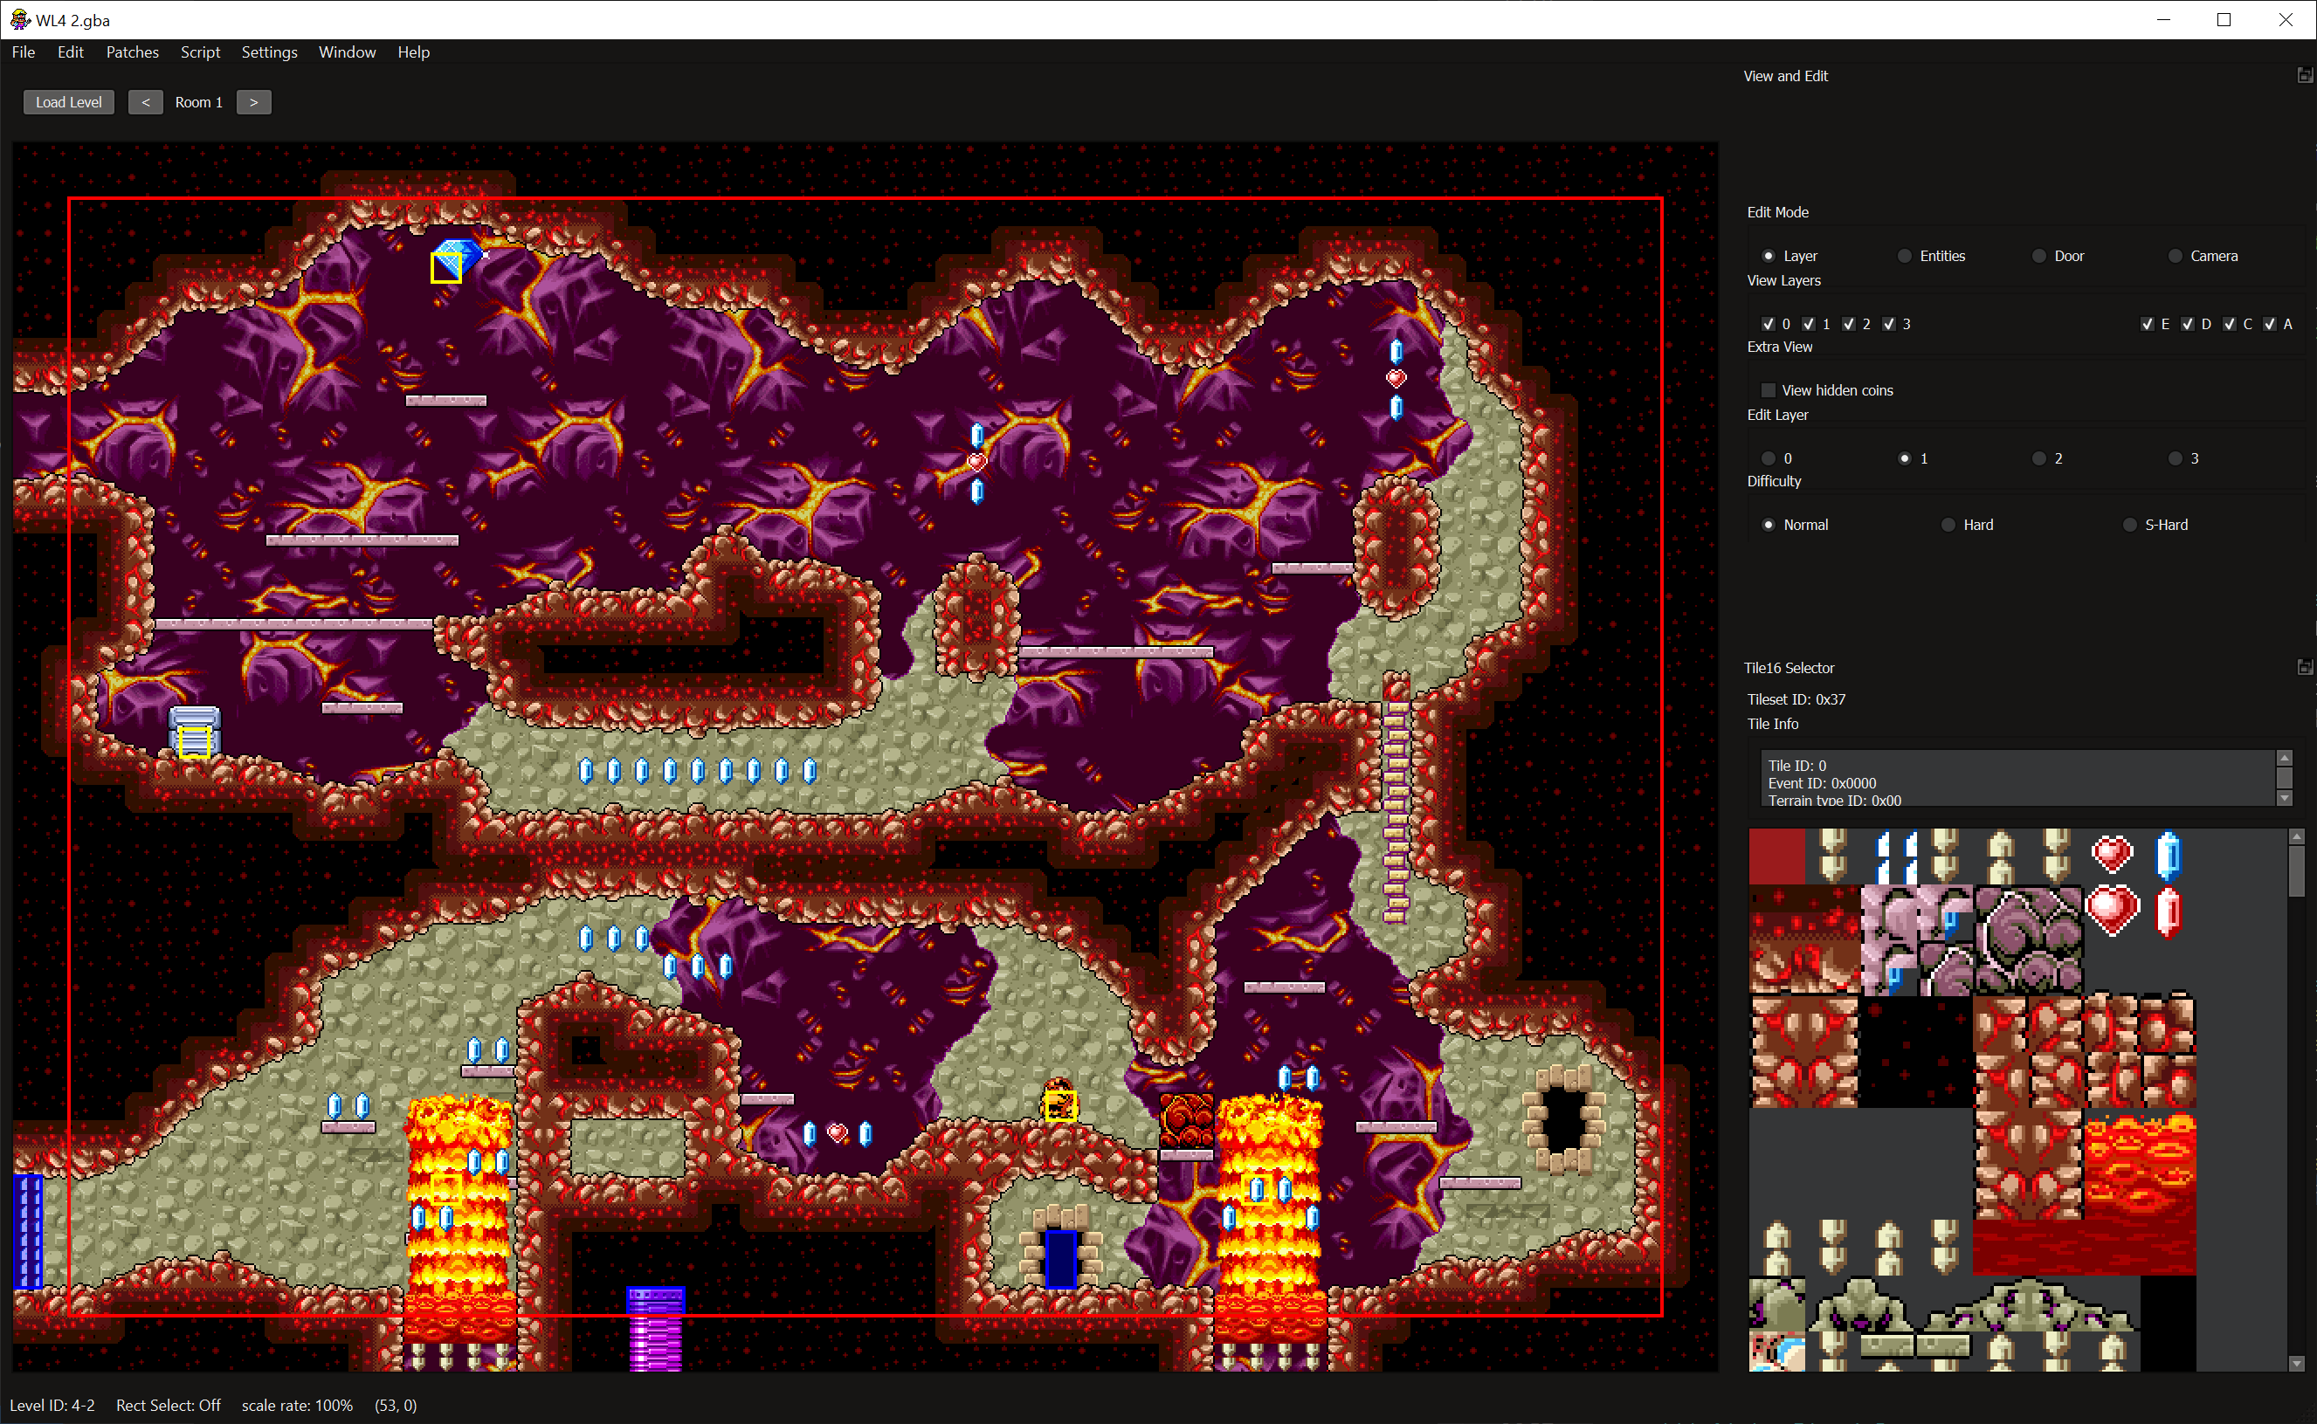Open the Patches menu
The image size is (2317, 1424).
[x=132, y=52]
